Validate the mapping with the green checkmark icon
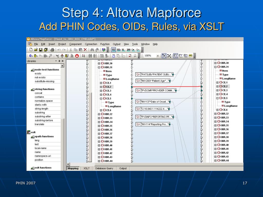 tap(104, 50)
